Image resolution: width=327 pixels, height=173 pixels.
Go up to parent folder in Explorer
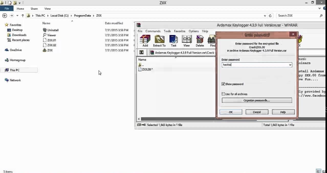pyautogui.click(x=23, y=16)
